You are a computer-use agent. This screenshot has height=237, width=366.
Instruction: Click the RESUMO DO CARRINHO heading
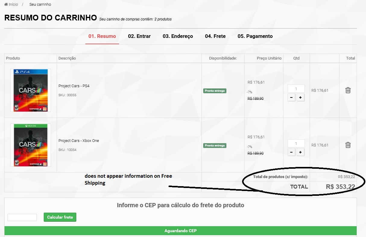pos(51,17)
